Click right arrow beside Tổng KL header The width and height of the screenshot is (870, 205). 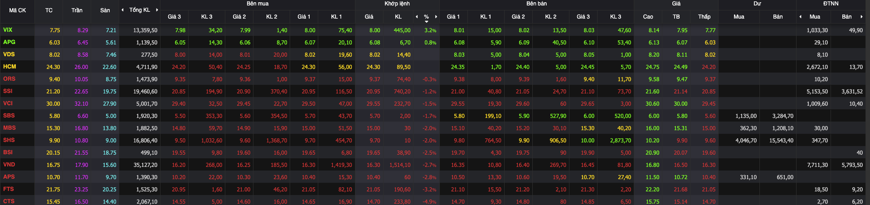coord(157,10)
